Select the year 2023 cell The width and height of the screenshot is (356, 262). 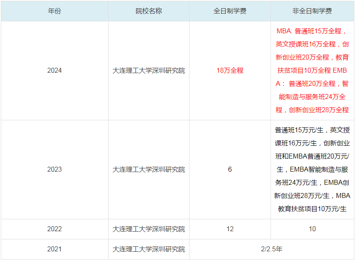pyautogui.click(x=55, y=170)
